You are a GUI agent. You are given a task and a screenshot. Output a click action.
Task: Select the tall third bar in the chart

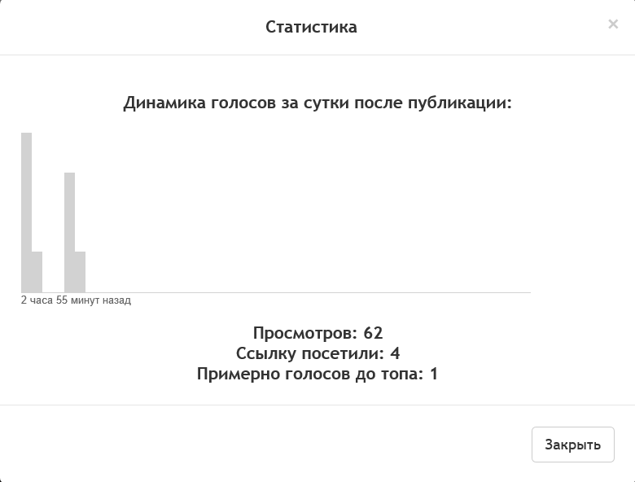(x=69, y=232)
